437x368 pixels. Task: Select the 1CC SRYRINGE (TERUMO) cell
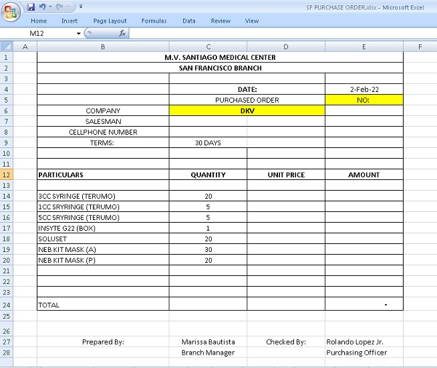pos(103,207)
